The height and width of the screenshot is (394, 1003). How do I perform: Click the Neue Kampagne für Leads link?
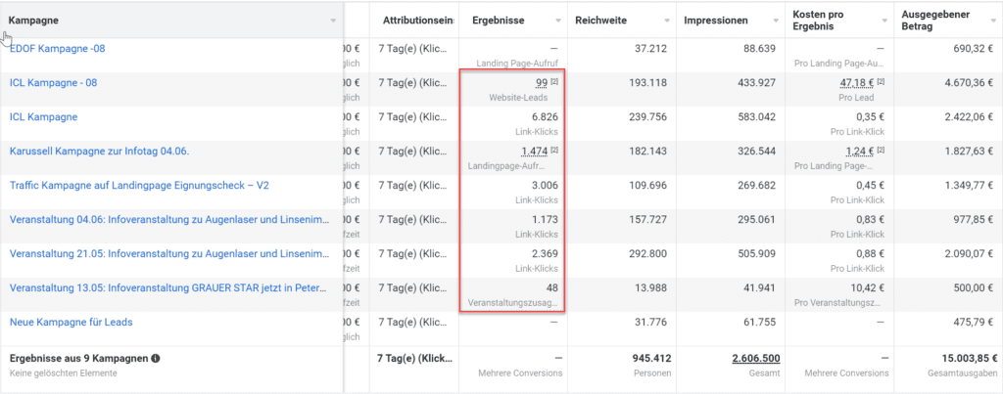(x=71, y=322)
